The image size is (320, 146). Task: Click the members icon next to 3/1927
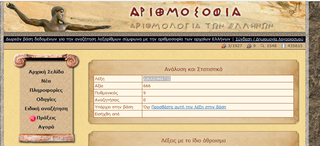coord(224,46)
